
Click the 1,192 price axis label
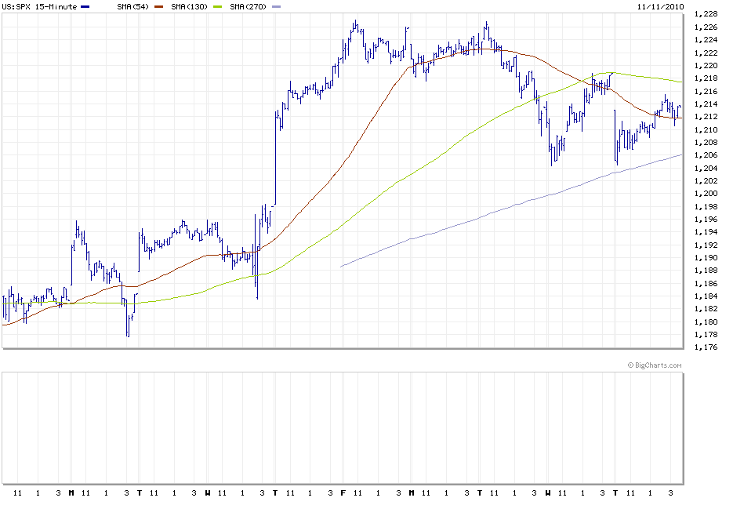click(706, 245)
